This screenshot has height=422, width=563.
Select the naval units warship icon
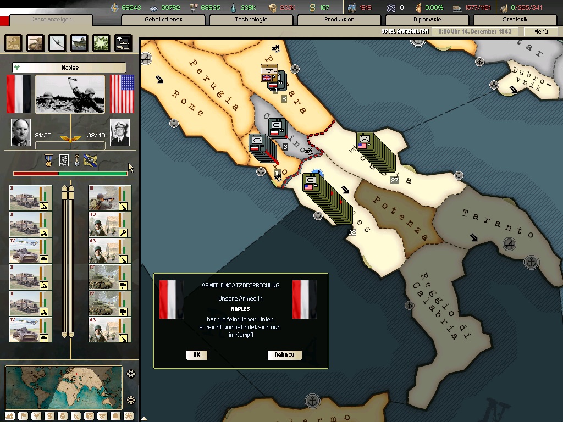[79, 43]
